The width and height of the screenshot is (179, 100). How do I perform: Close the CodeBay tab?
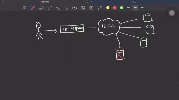pyautogui.click(x=2, y=2)
